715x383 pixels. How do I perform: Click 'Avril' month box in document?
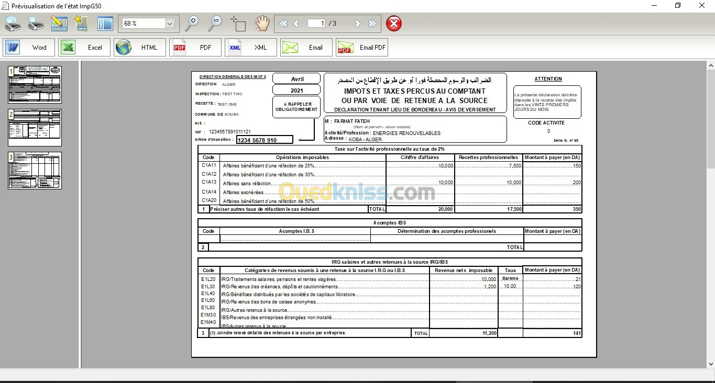[x=297, y=79]
